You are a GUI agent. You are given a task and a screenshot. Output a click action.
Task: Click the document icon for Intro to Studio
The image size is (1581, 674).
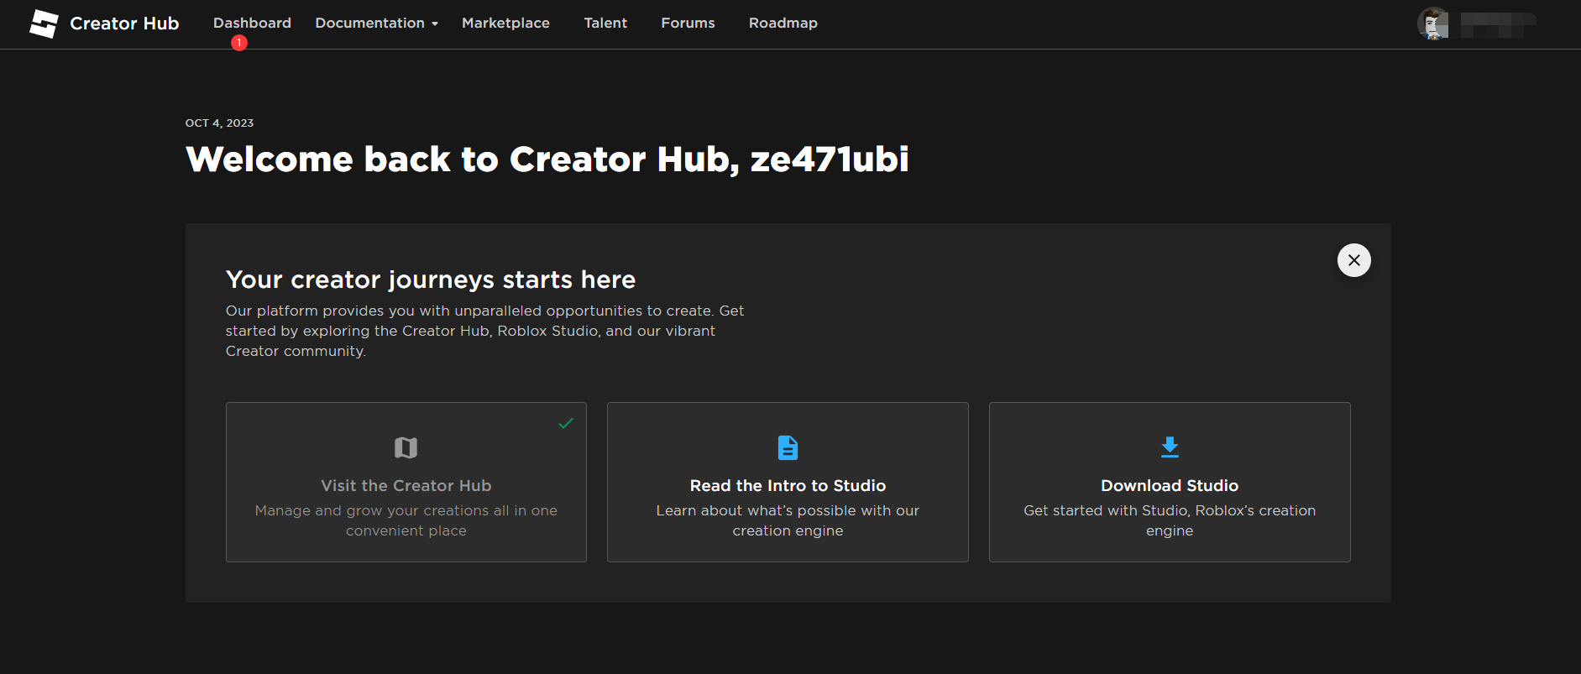click(x=788, y=447)
